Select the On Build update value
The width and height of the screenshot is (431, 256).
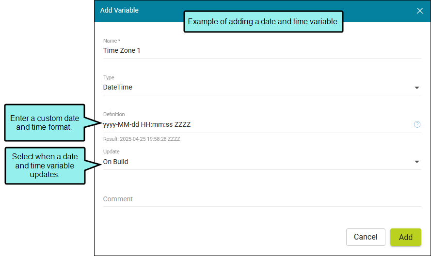click(115, 162)
